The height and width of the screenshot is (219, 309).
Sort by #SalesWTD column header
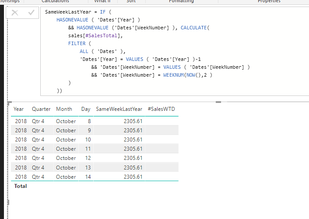[161, 109]
